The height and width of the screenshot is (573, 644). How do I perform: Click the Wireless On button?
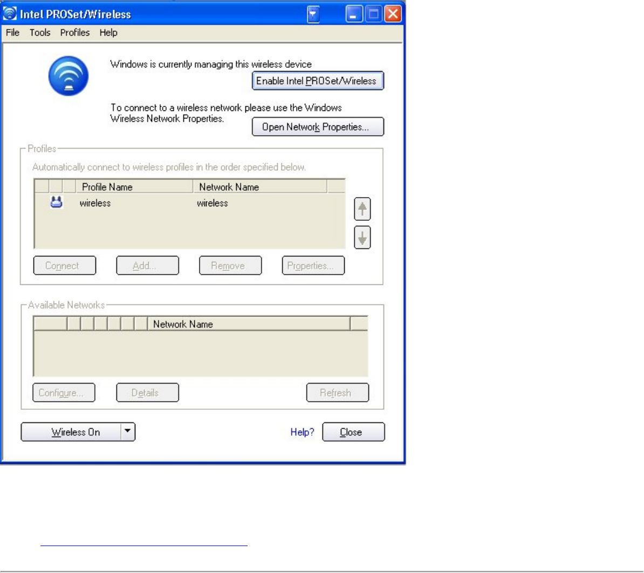(71, 432)
